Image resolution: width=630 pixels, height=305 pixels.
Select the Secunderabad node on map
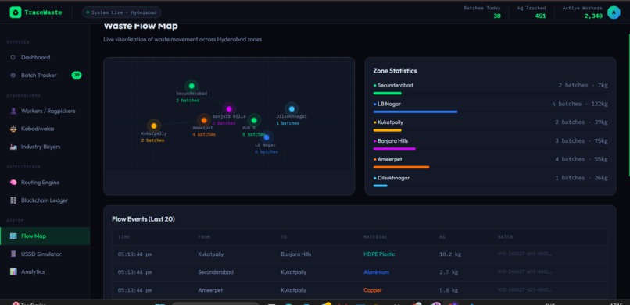(x=192, y=86)
